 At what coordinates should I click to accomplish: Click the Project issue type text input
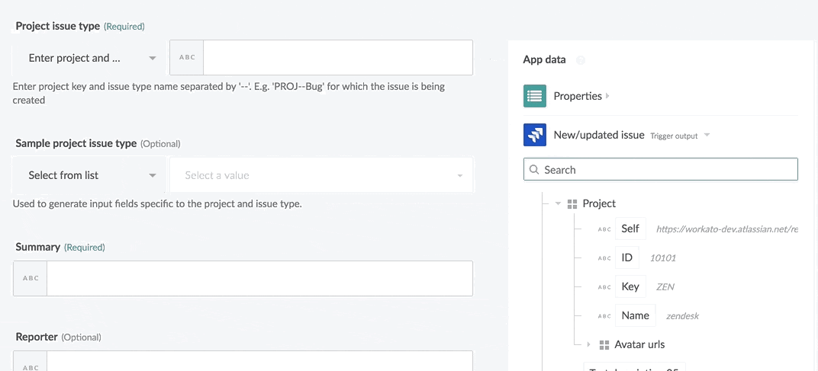(337, 58)
